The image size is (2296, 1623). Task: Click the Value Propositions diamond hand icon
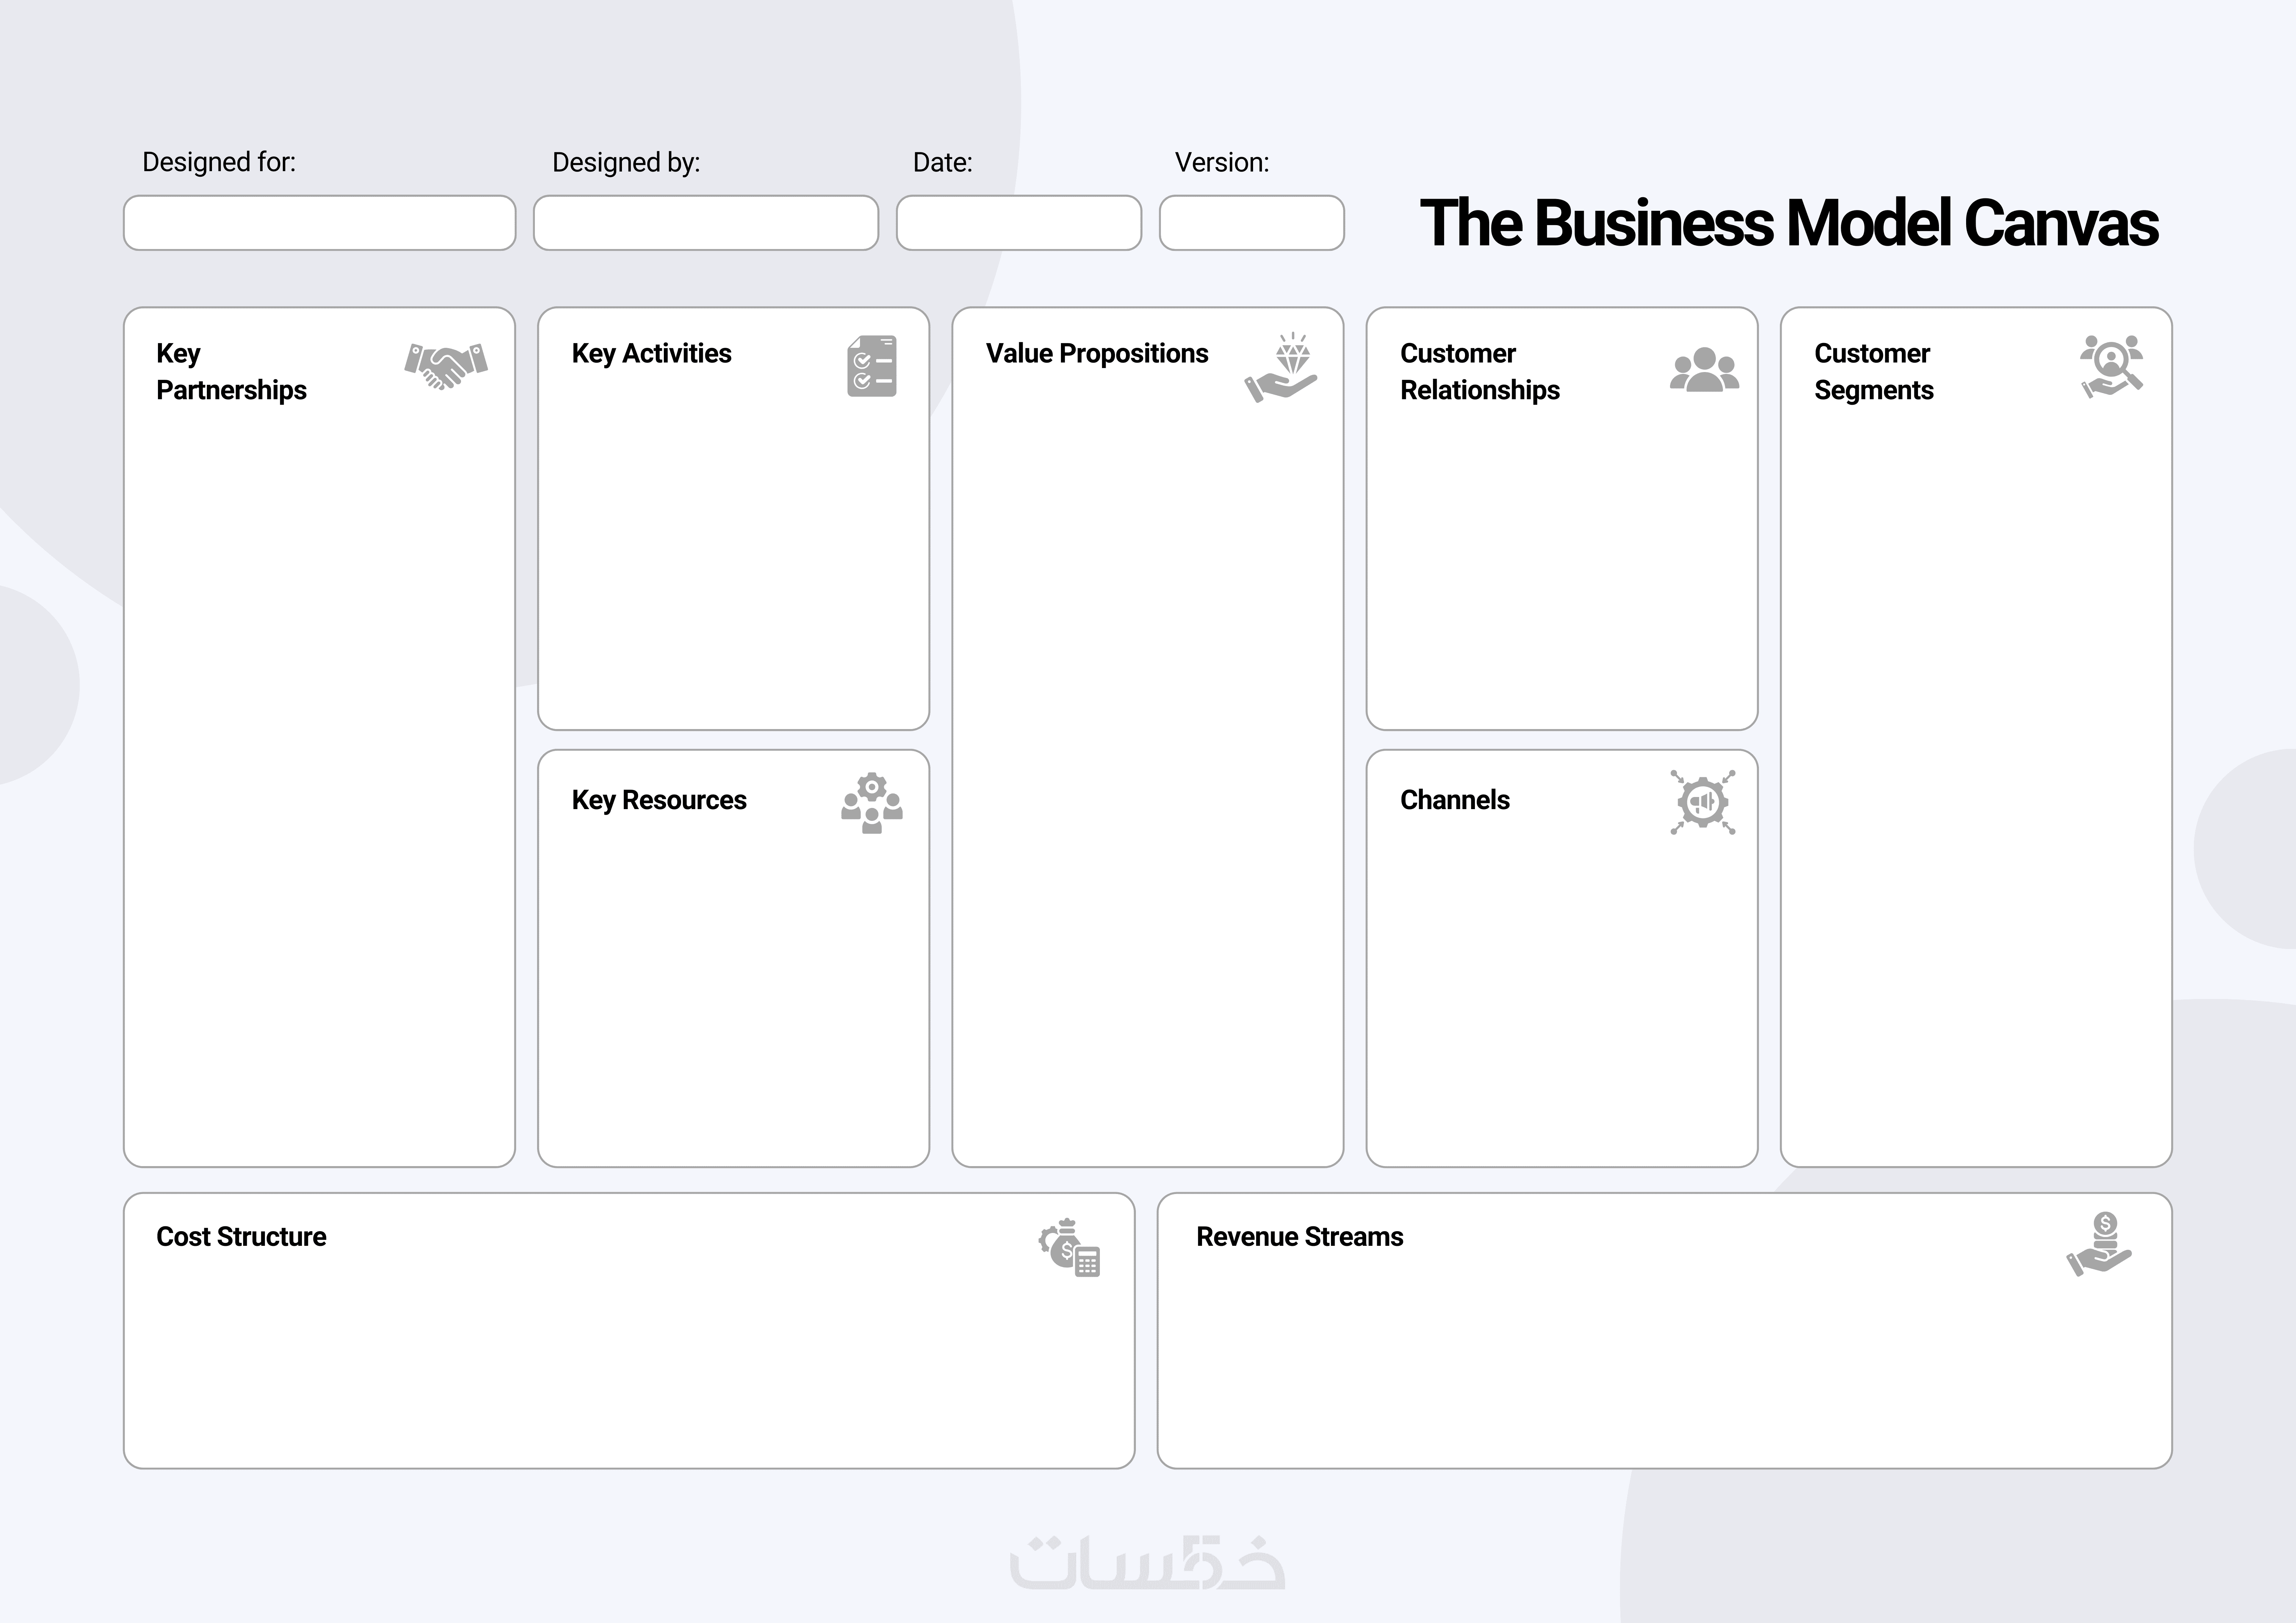click(x=1281, y=367)
